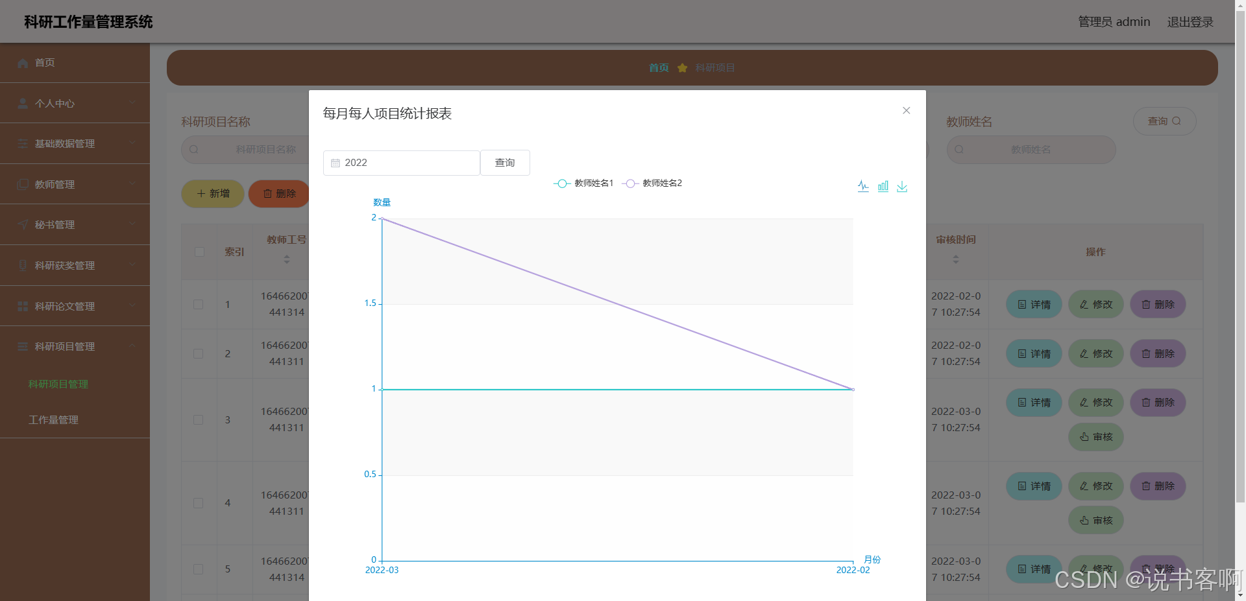Click 查询 button next to year field
Screen dimensions: 1246x601
click(x=505, y=163)
